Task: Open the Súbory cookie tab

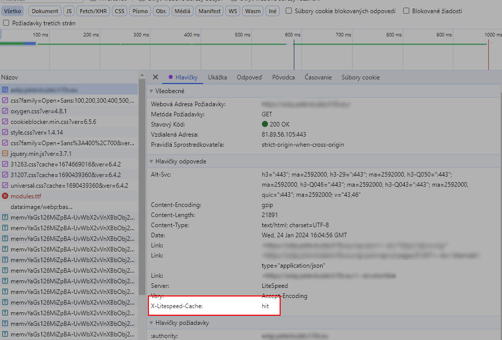Action: pyautogui.click(x=360, y=77)
